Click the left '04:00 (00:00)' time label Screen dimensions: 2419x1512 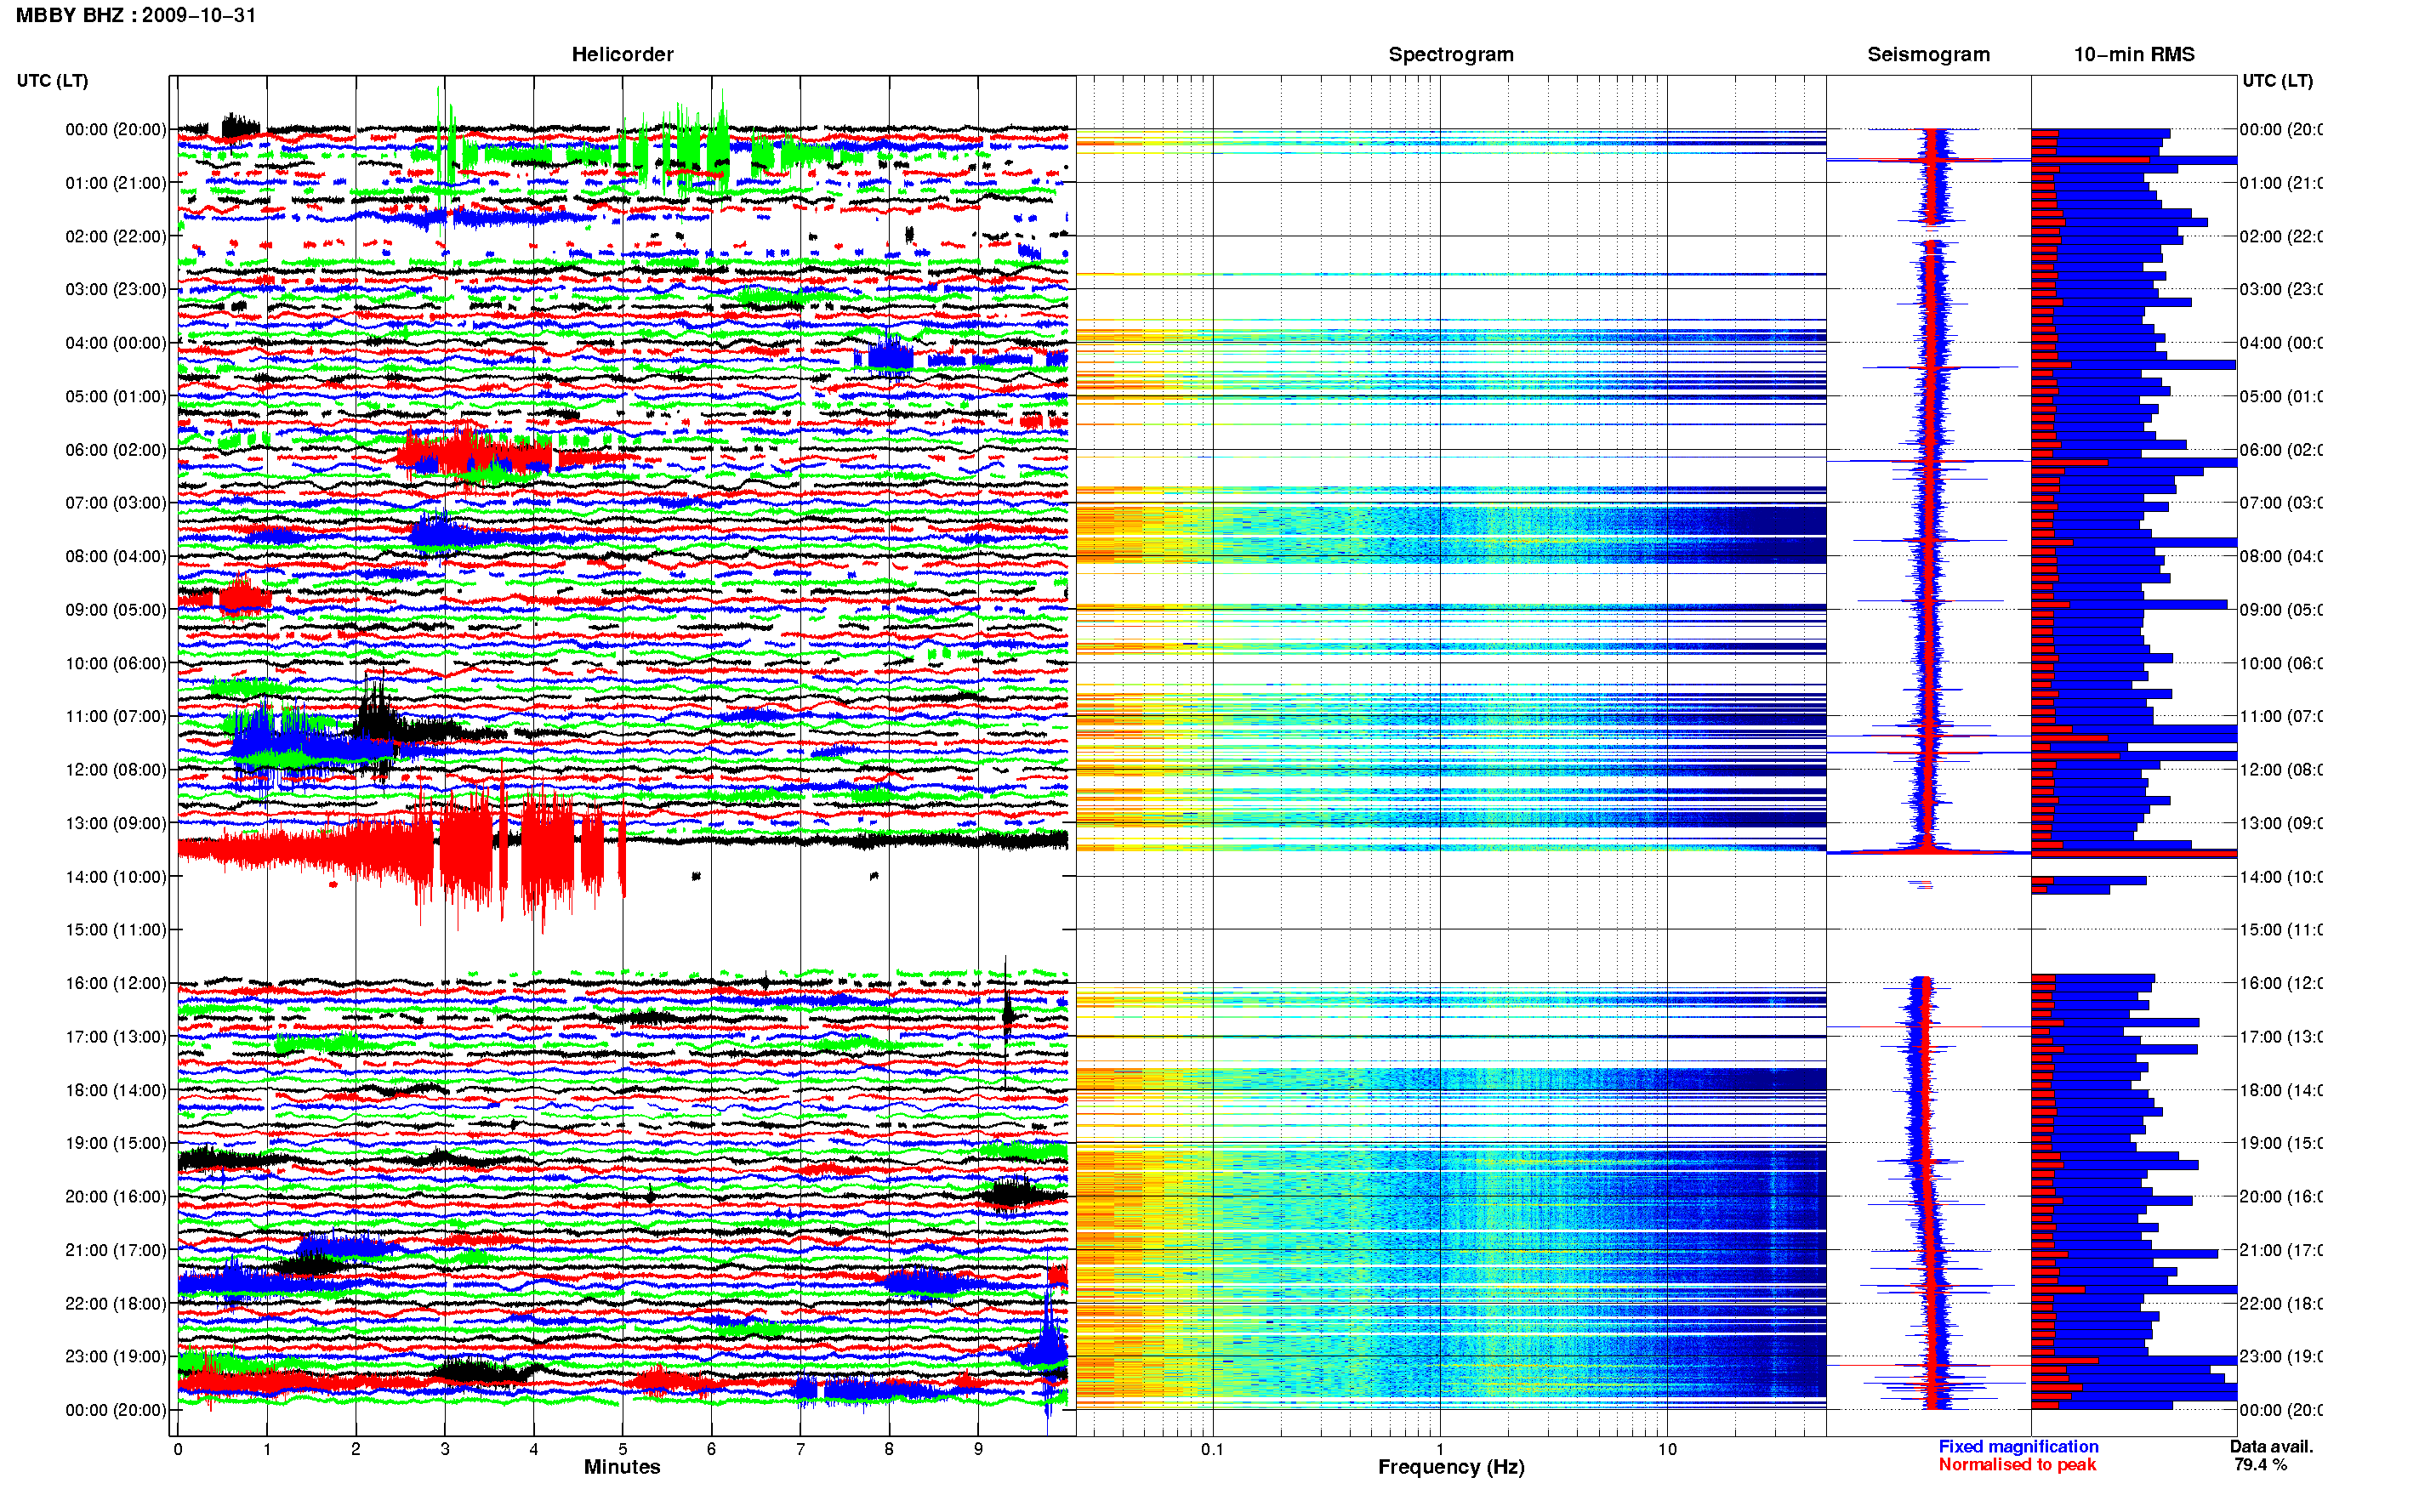pyautogui.click(x=116, y=343)
